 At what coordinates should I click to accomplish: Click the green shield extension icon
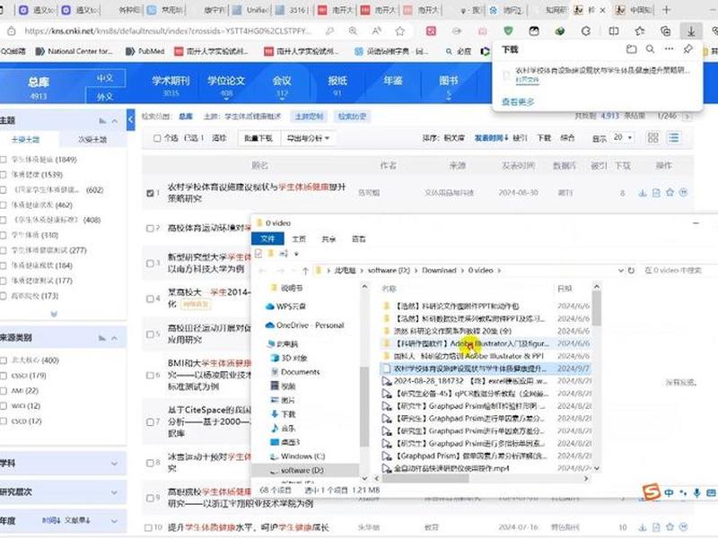508,31
